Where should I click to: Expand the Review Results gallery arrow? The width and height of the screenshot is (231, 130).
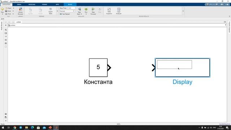(183, 11)
